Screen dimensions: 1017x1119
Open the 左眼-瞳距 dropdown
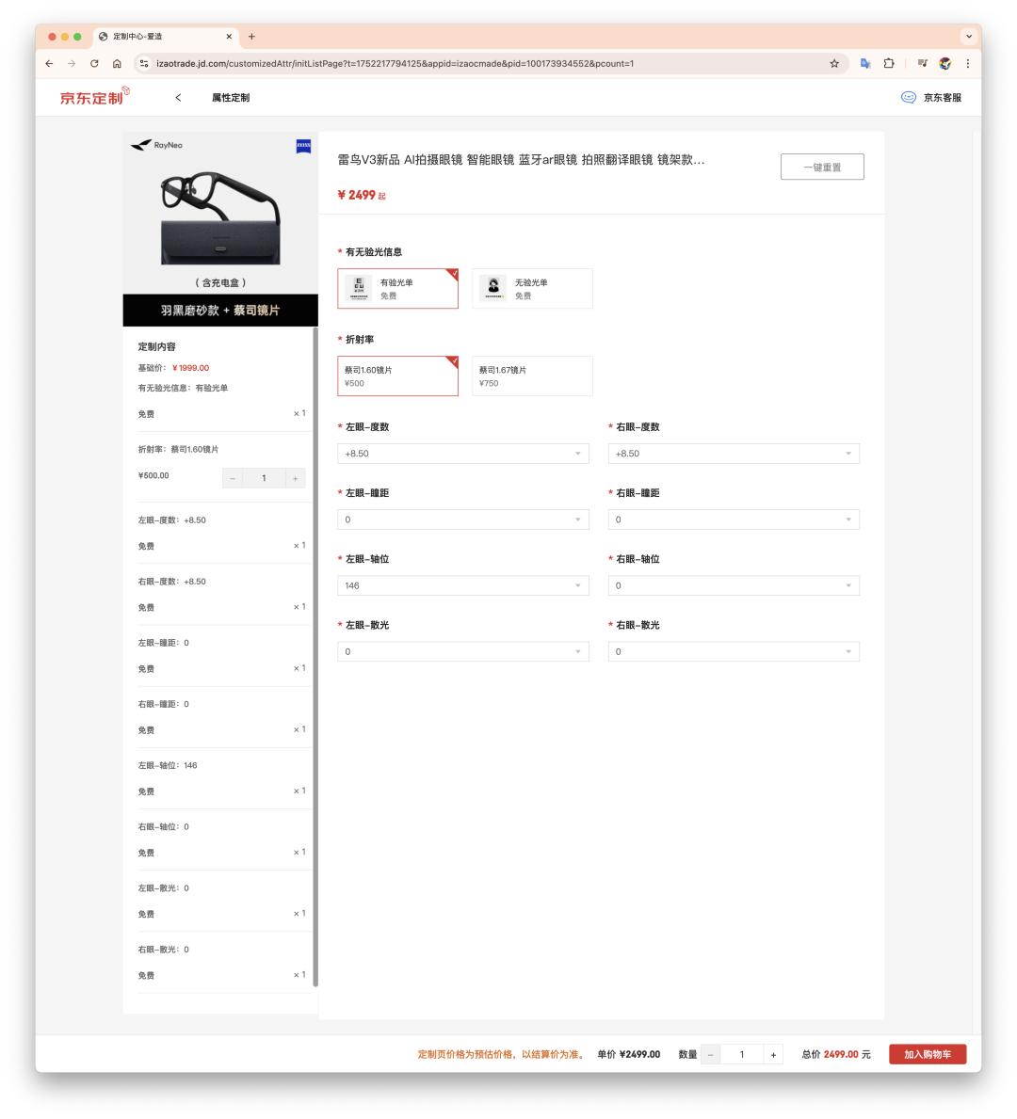(462, 520)
